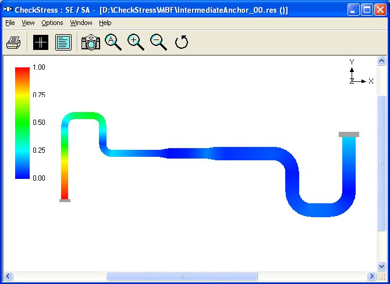The image size is (390, 284).
Task: Click the 0.50 legend value
Action: [x=39, y=123]
